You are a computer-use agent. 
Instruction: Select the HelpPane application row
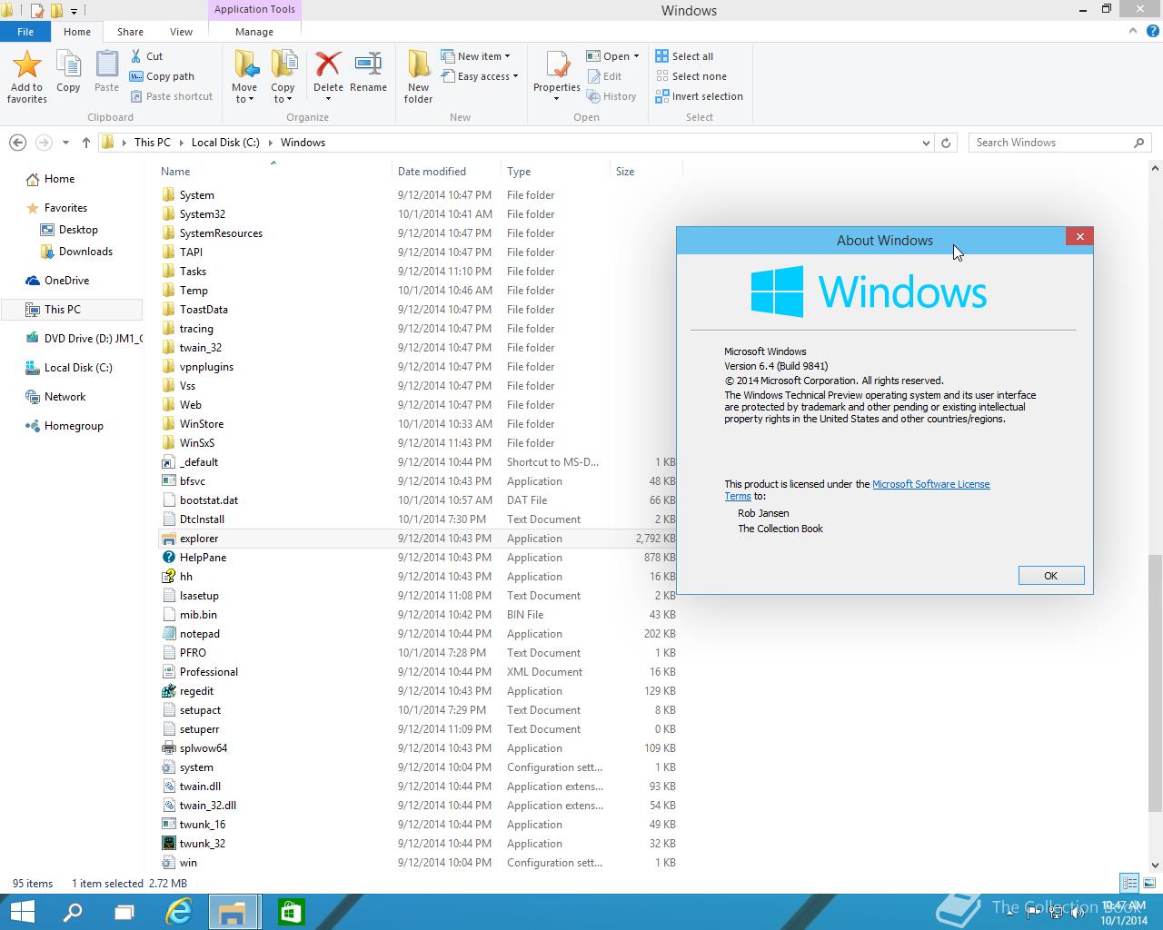(x=418, y=558)
